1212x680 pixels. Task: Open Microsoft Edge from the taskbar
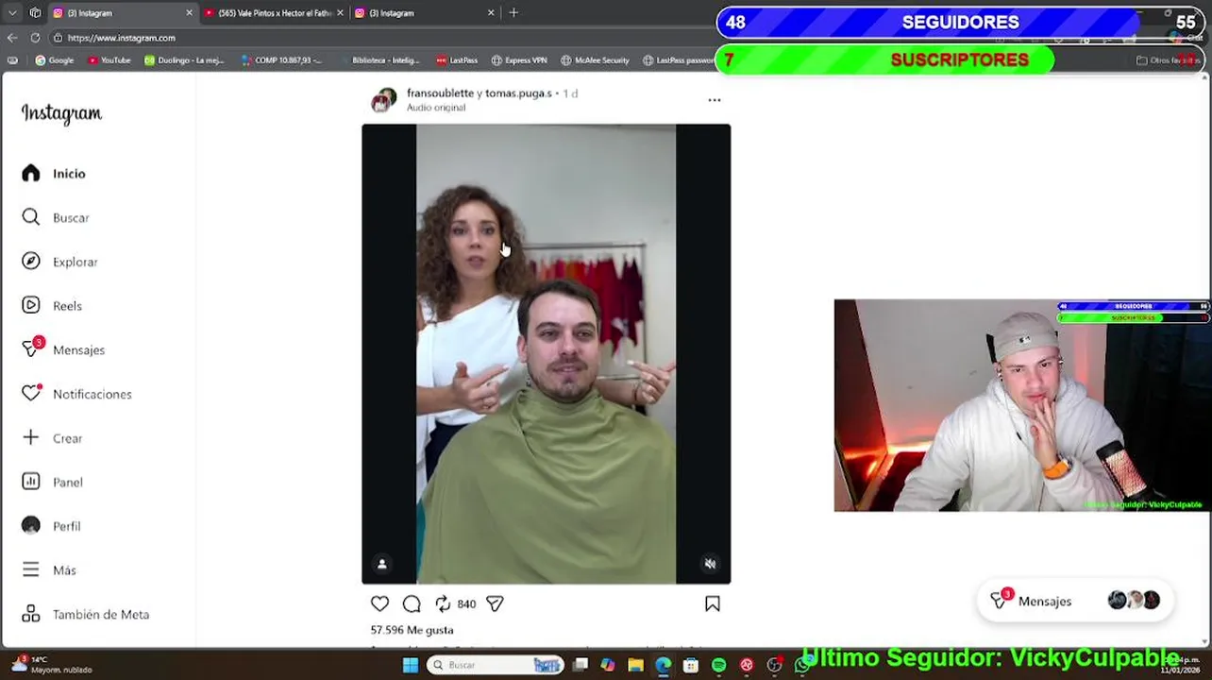[x=663, y=665]
